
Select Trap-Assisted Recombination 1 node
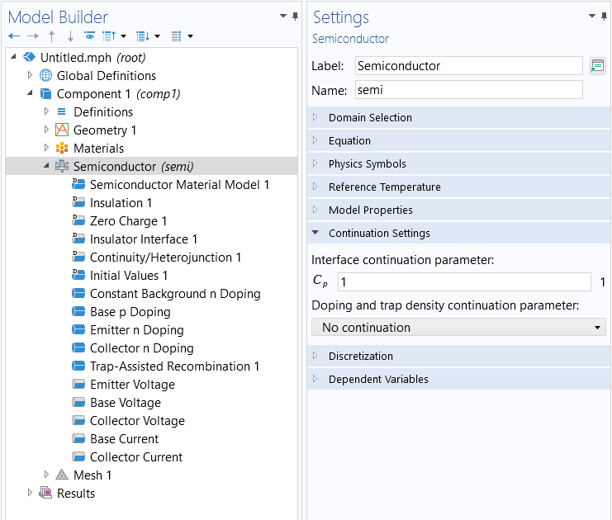(x=174, y=366)
